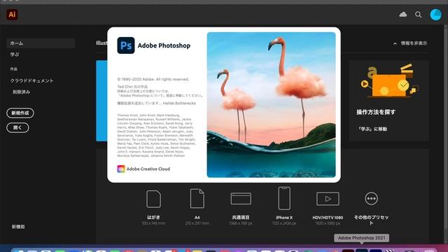The image size is (448, 252).
Task: Click the Photoshop Ps splash icon
Action: pyautogui.click(x=126, y=45)
